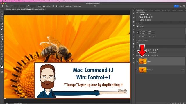Image resolution: width=186 pixels, height=104 pixels.
Task: Toggle Lock All padlock in Layers panel
Action: click(148, 55)
